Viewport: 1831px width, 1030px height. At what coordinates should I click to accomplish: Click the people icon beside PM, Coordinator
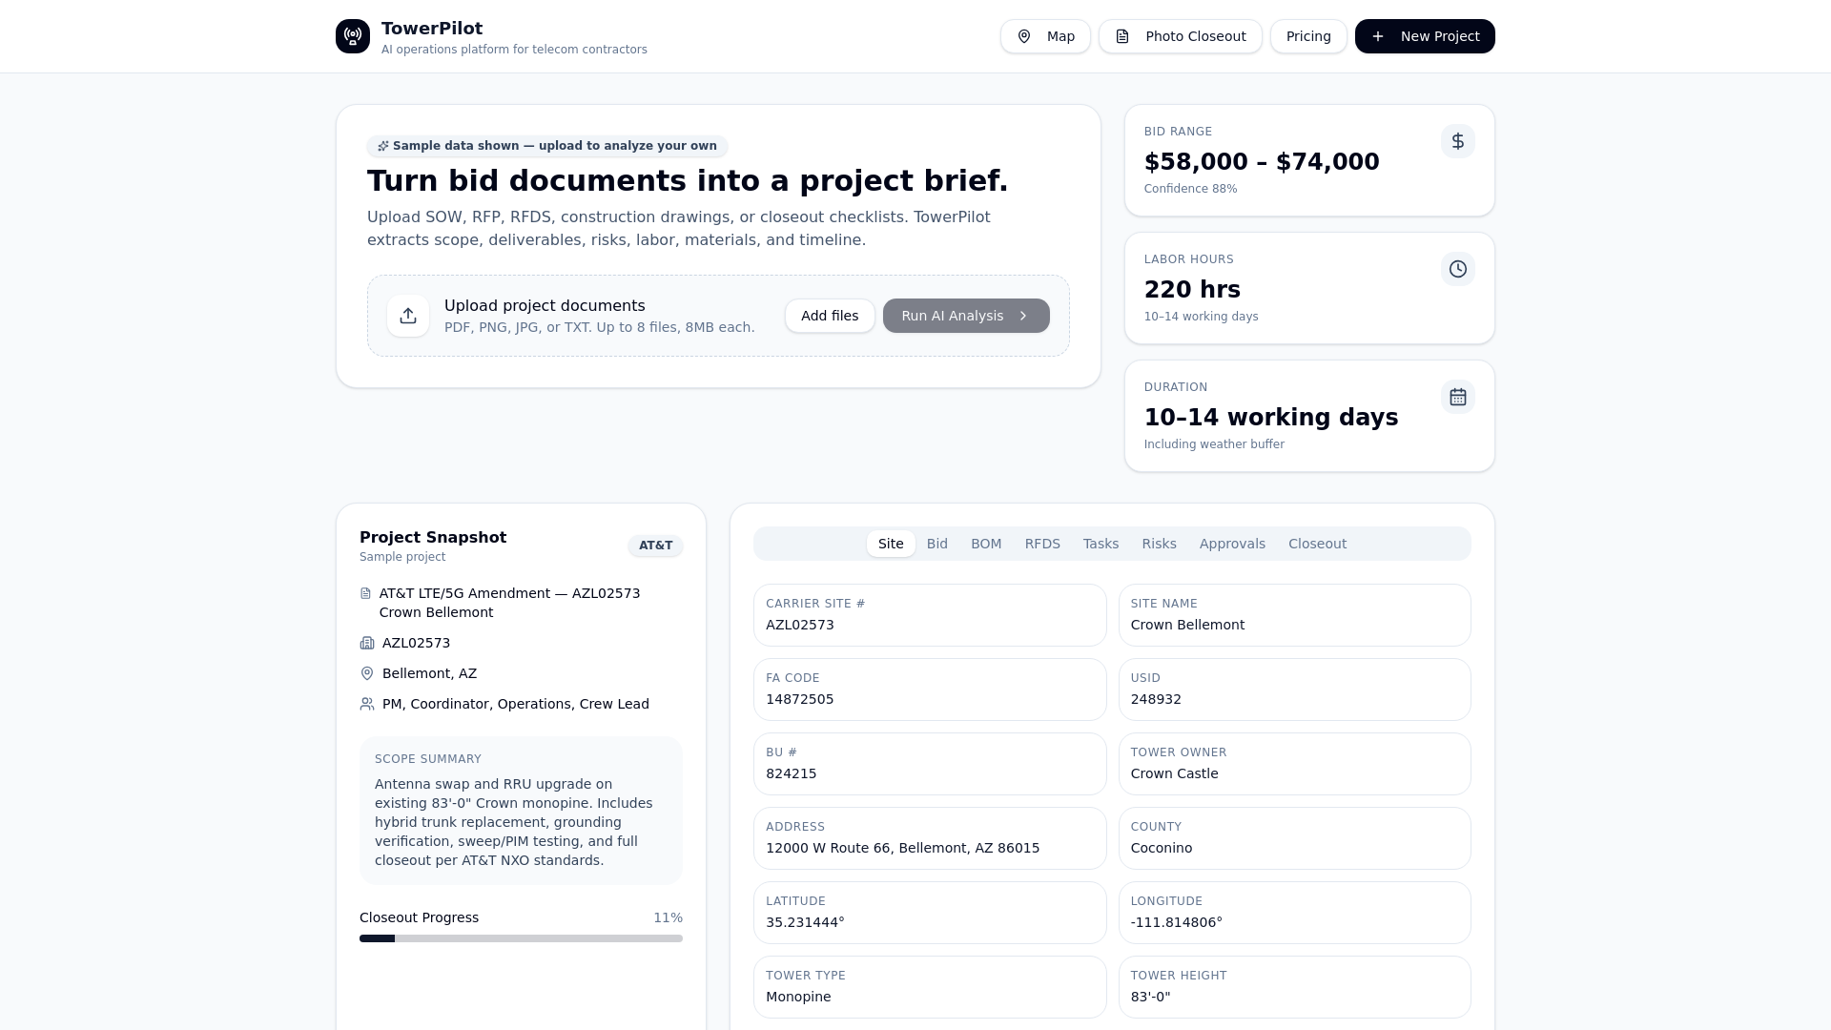pos(367,704)
